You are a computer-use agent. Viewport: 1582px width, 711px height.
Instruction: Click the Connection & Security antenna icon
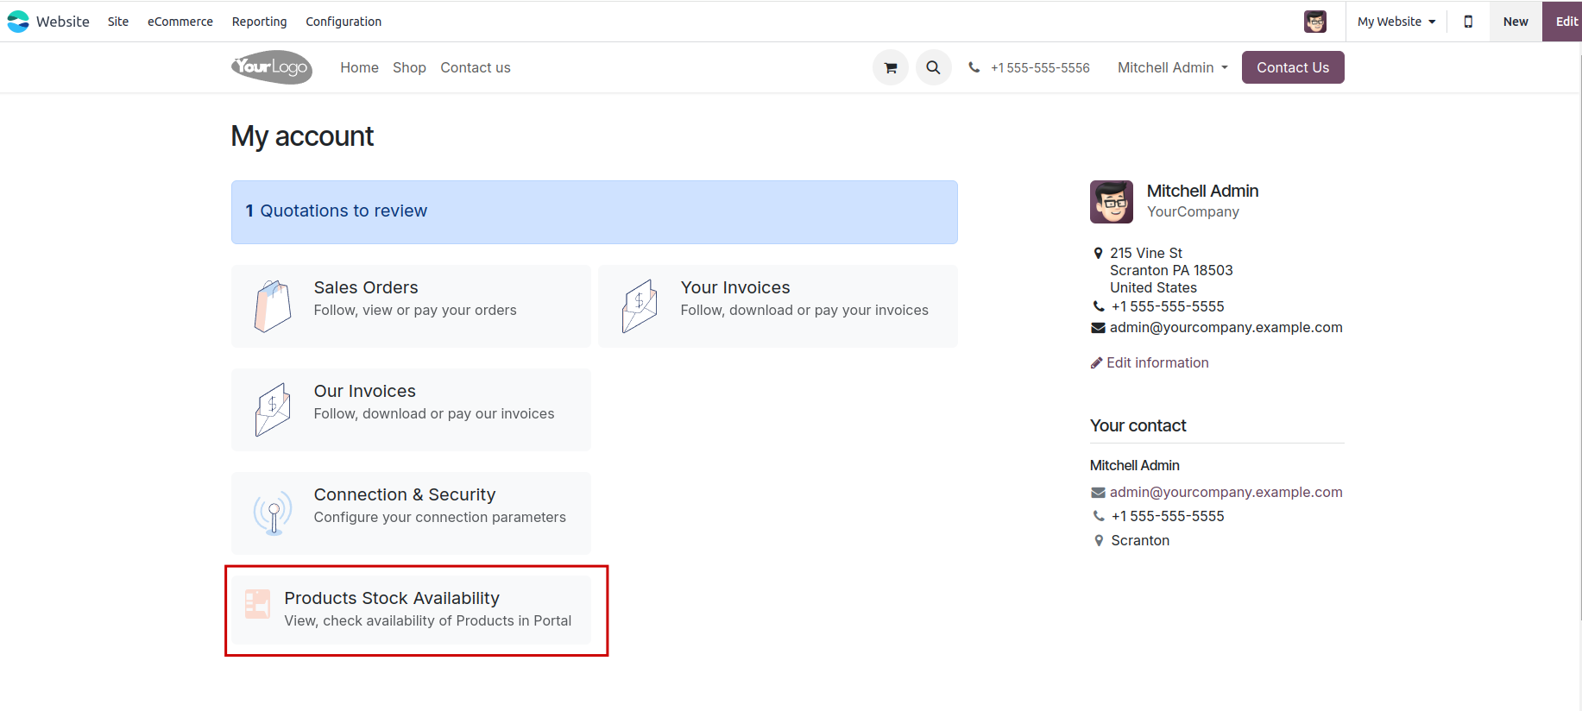click(273, 513)
